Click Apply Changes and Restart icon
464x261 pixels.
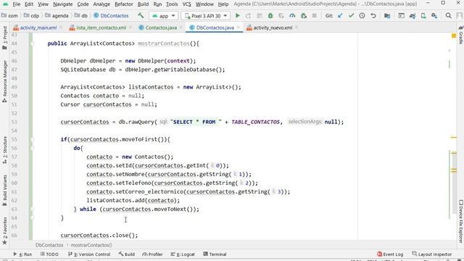pos(248,16)
